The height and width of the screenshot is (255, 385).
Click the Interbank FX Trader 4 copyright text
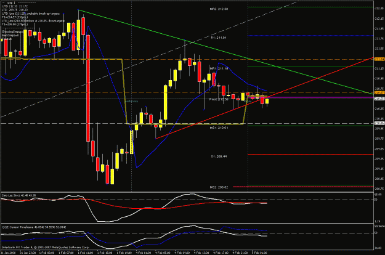pyautogui.click(x=46, y=248)
